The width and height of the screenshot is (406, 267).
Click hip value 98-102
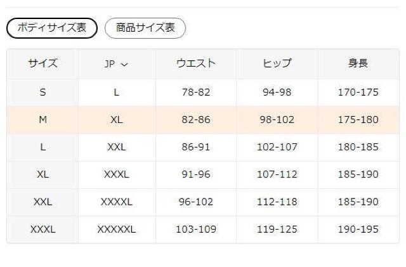pyautogui.click(x=277, y=119)
